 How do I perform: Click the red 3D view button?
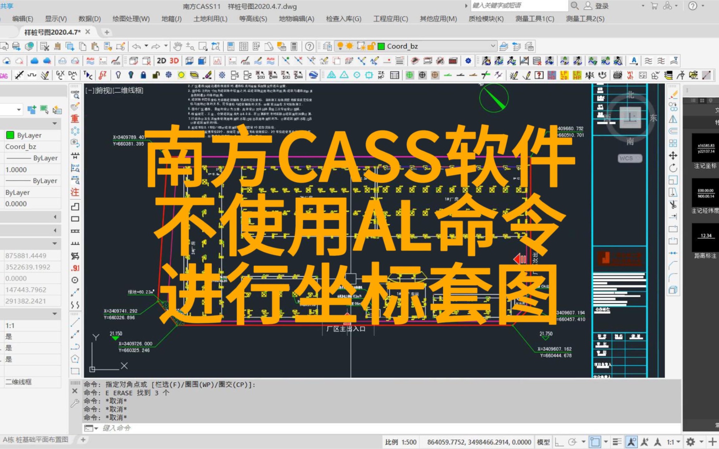click(174, 61)
